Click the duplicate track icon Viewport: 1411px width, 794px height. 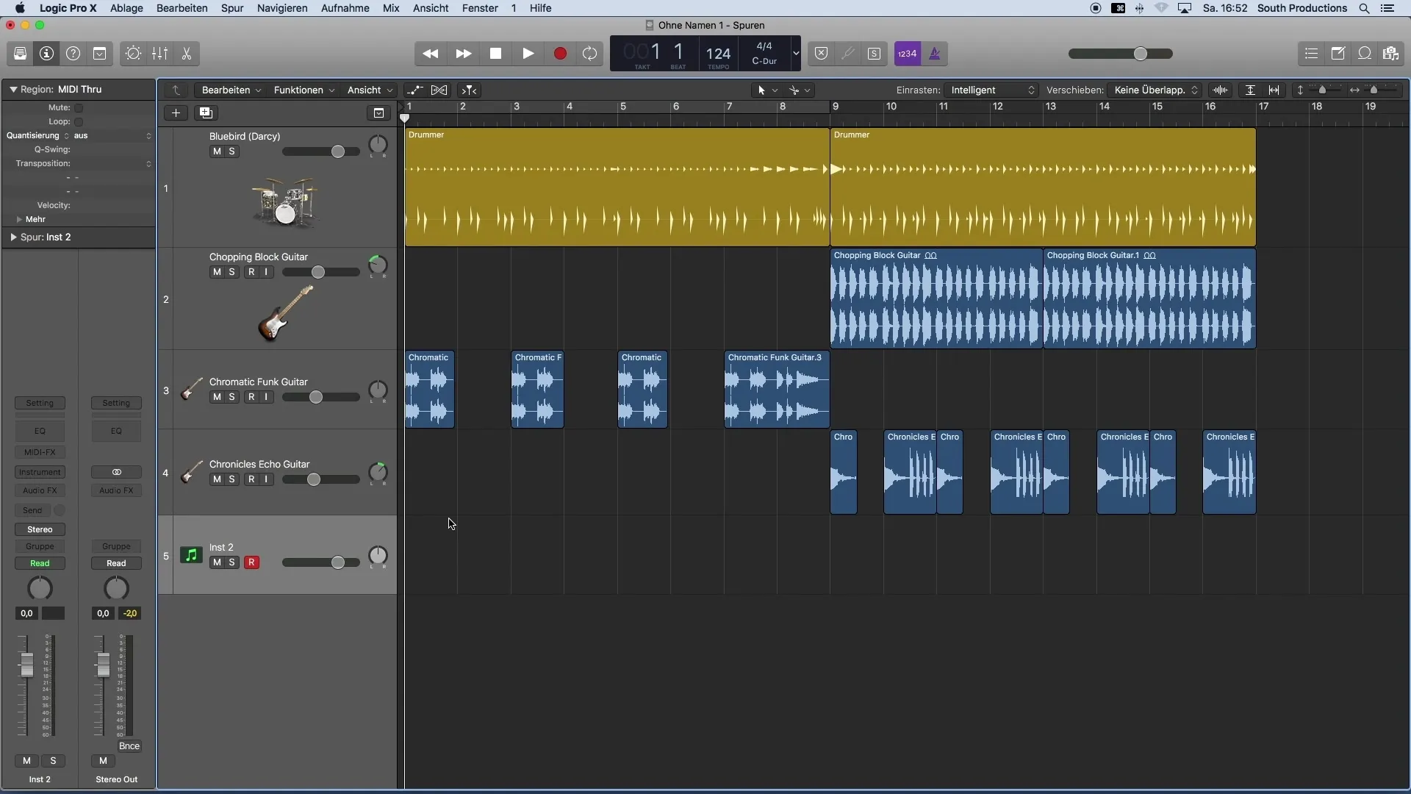pyautogui.click(x=206, y=112)
